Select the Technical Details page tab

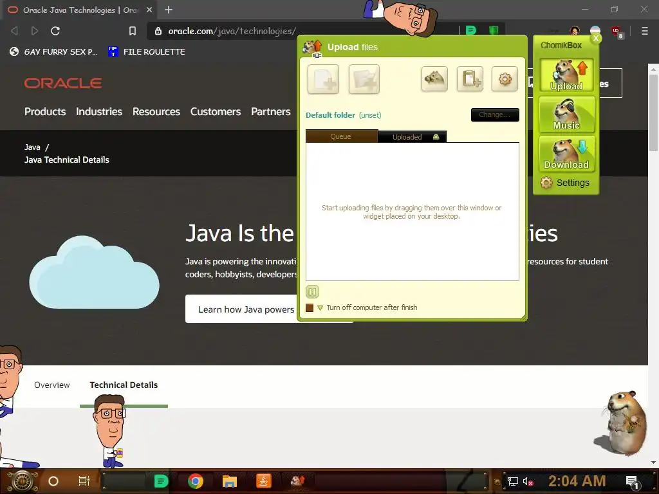click(x=124, y=385)
